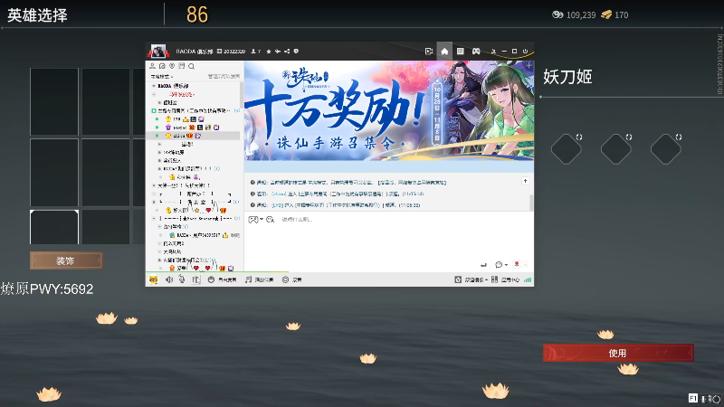This screenshot has height=407, width=724.
Task: Click the font style emoji icon in chat toolbar
Action: (x=270, y=220)
